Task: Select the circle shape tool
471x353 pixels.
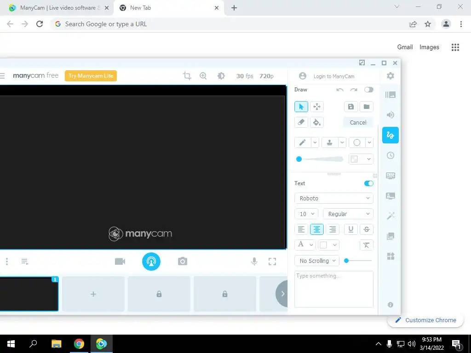Action: tap(356, 142)
